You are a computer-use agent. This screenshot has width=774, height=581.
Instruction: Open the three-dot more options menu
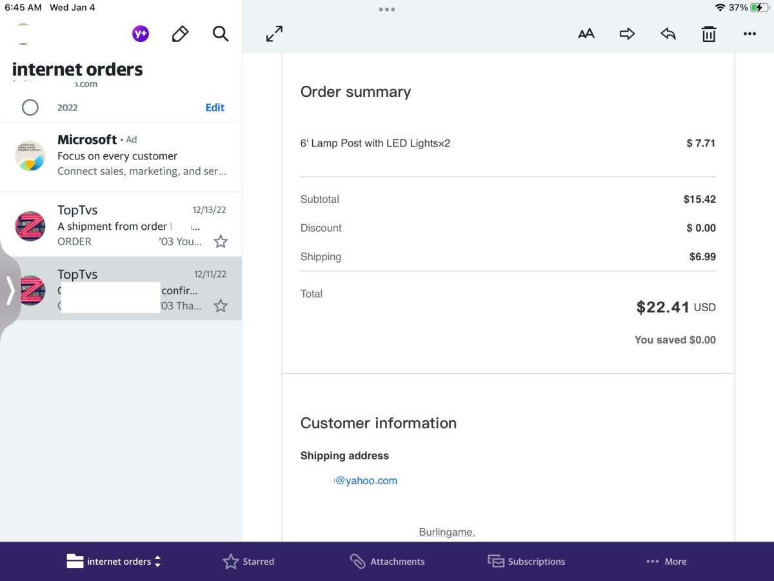point(749,34)
